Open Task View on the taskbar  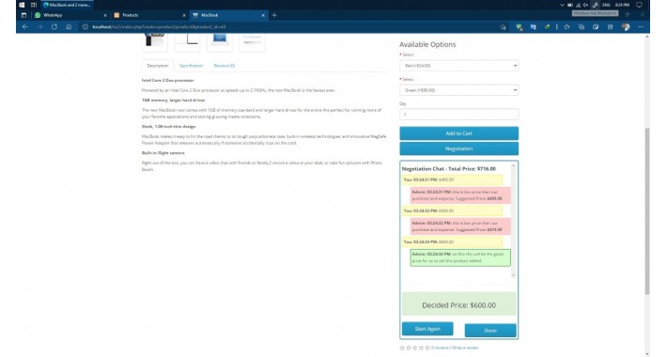click(x=34, y=5)
